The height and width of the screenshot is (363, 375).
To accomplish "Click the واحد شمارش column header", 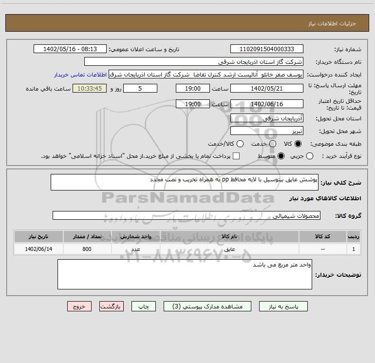I will [x=135, y=236].
